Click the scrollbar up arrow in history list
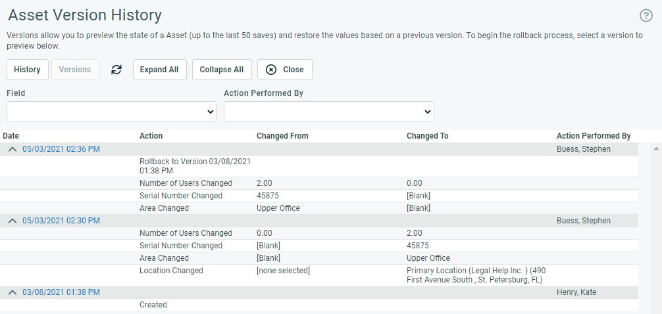 [x=656, y=148]
